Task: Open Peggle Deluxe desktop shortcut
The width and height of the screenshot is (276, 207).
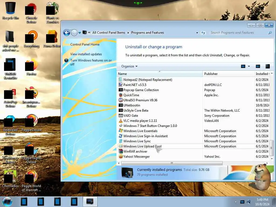Action: click(32, 123)
